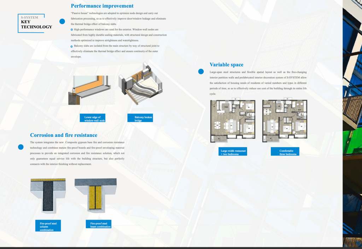Click the blue dot beside Corrosion and fire resistance
This screenshot has width=362, height=249.
21,147
